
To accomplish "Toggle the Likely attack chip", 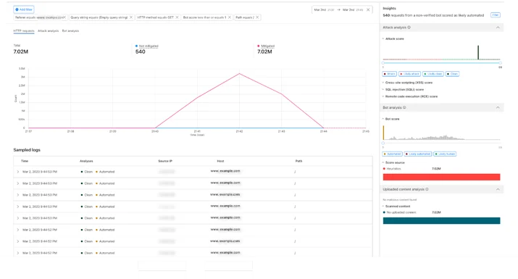I will tap(409, 74).
